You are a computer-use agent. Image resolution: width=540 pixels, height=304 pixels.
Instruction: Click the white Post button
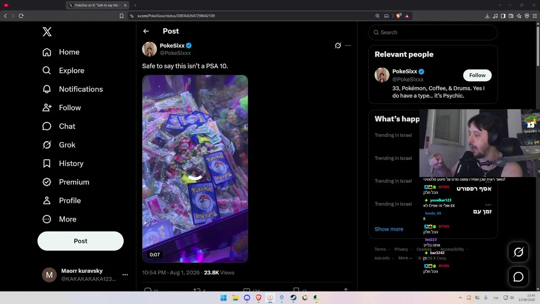pyautogui.click(x=81, y=241)
